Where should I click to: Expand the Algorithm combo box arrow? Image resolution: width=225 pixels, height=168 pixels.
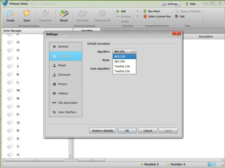134,51
